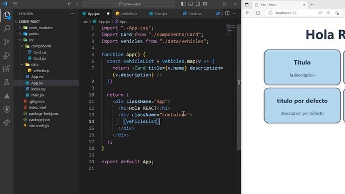345x194 pixels.
Task: Click the editor vertical scrollbar
Action: 239,88
